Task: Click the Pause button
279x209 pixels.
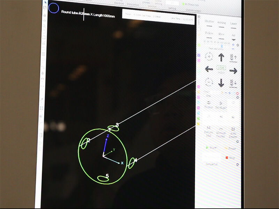Action: (x=230, y=148)
